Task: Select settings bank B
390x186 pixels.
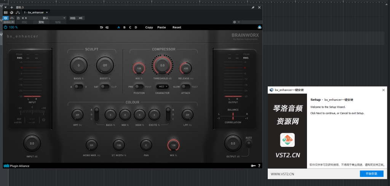Action: click(x=124, y=27)
